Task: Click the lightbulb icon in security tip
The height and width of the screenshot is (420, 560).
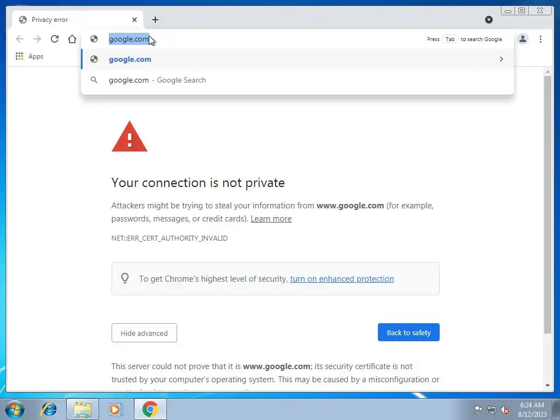Action: point(125,278)
